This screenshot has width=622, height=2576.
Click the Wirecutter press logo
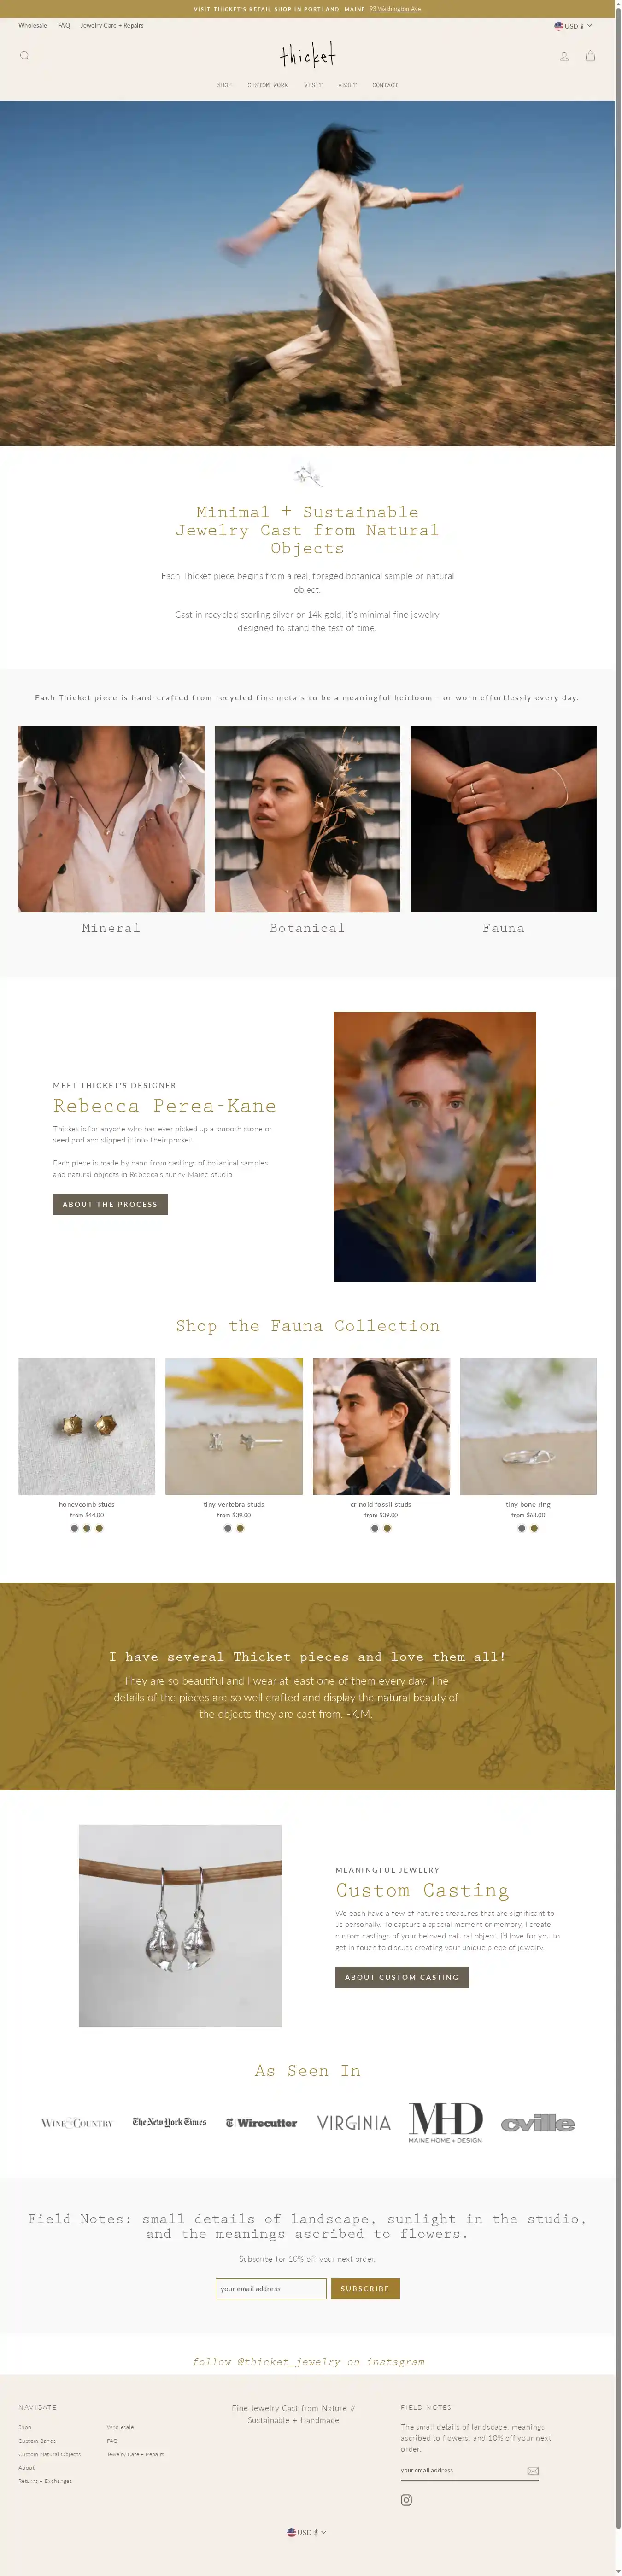coord(261,2122)
